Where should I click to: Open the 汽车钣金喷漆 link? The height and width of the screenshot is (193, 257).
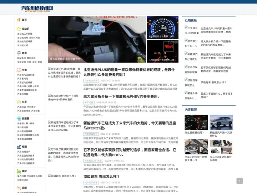pos(24,111)
